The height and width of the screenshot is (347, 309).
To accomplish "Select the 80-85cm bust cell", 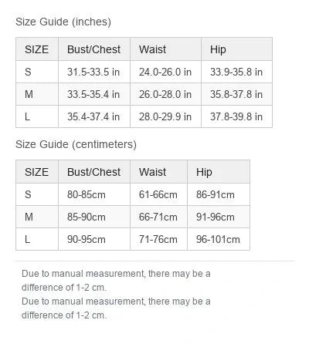I will (x=94, y=194).
